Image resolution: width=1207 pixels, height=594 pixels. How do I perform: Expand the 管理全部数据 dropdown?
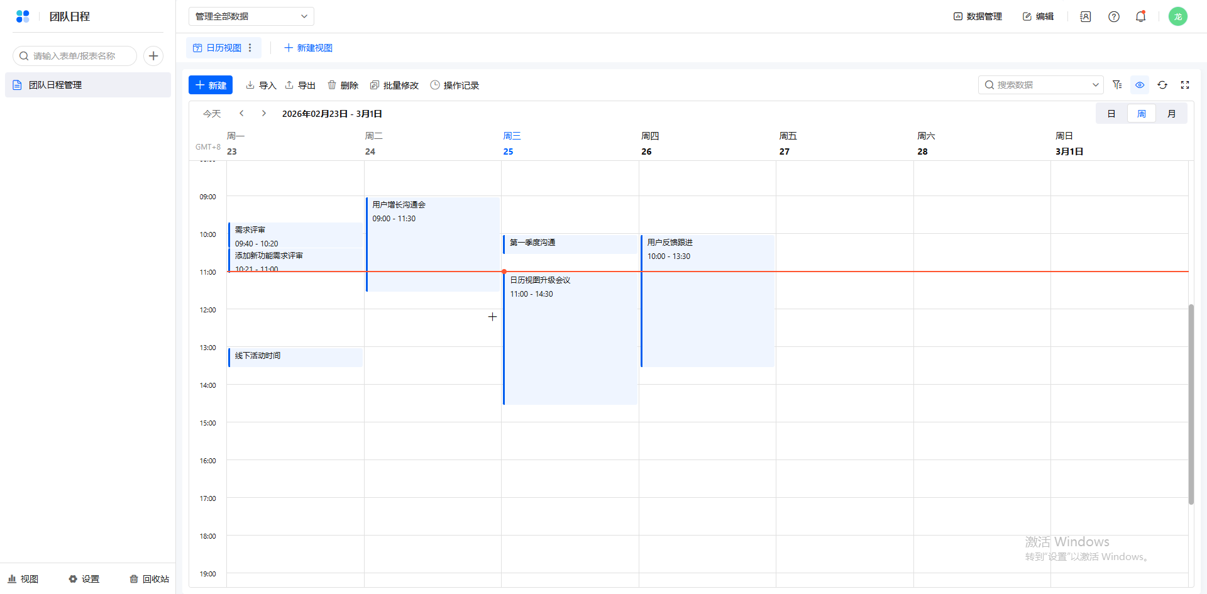pyautogui.click(x=251, y=16)
